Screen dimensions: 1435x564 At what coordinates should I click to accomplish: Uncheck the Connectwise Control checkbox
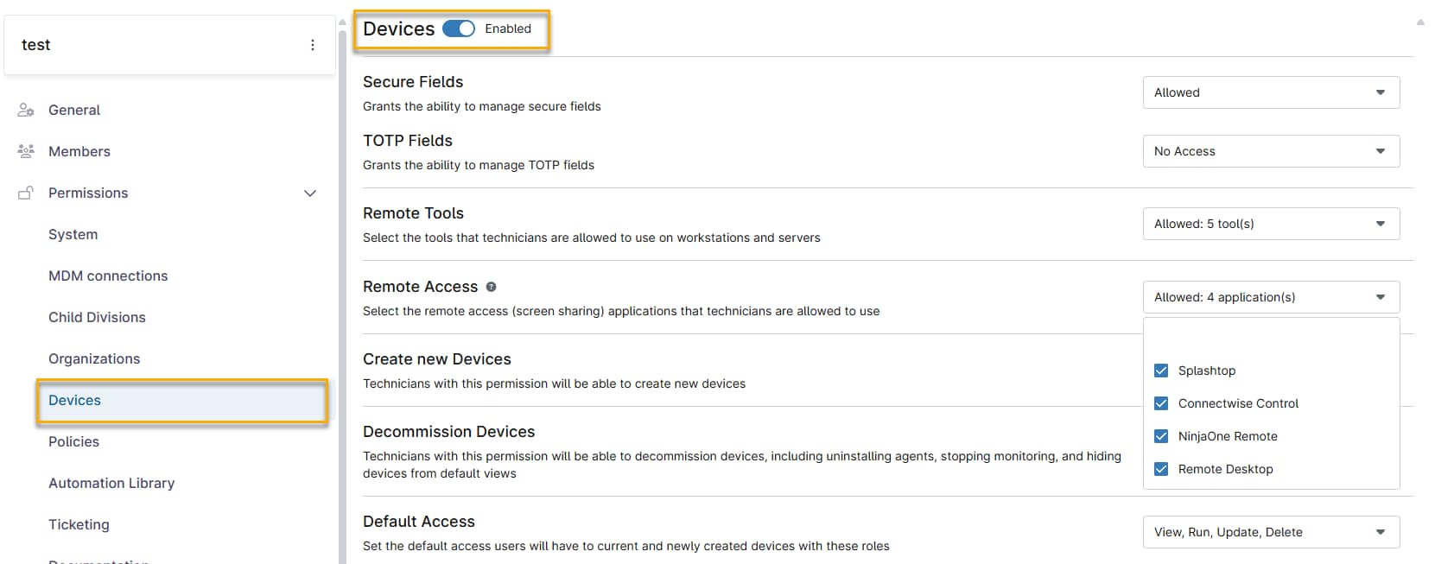coord(1161,403)
